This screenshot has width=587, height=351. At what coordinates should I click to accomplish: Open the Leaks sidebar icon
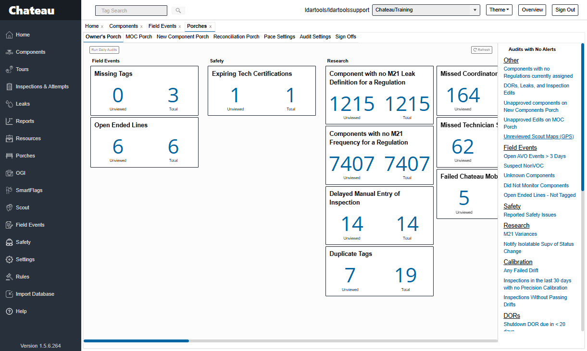[x=9, y=104]
